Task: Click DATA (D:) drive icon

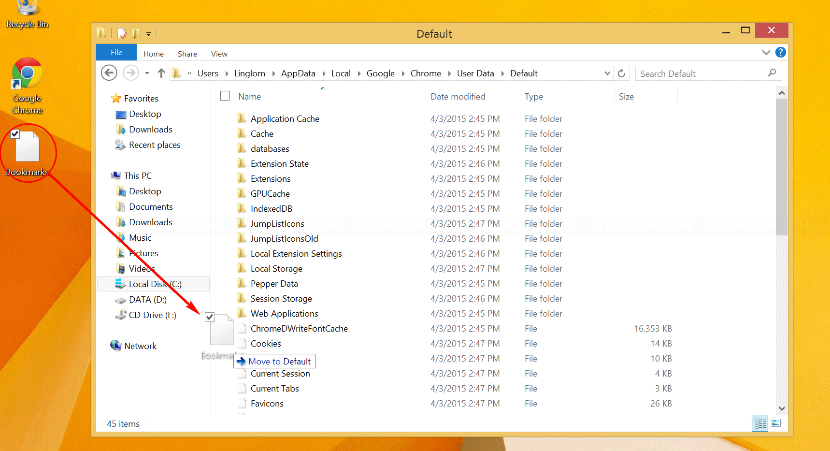Action: pyautogui.click(x=120, y=300)
